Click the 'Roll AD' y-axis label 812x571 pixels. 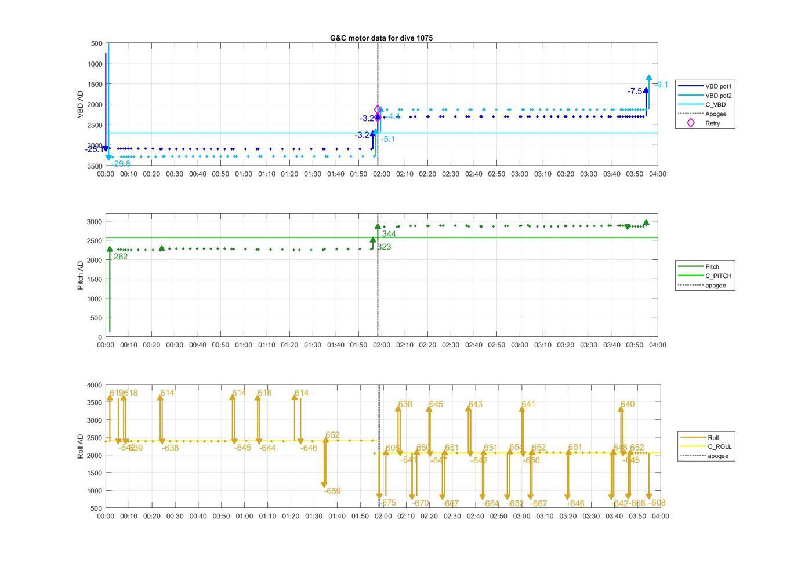click(x=80, y=446)
